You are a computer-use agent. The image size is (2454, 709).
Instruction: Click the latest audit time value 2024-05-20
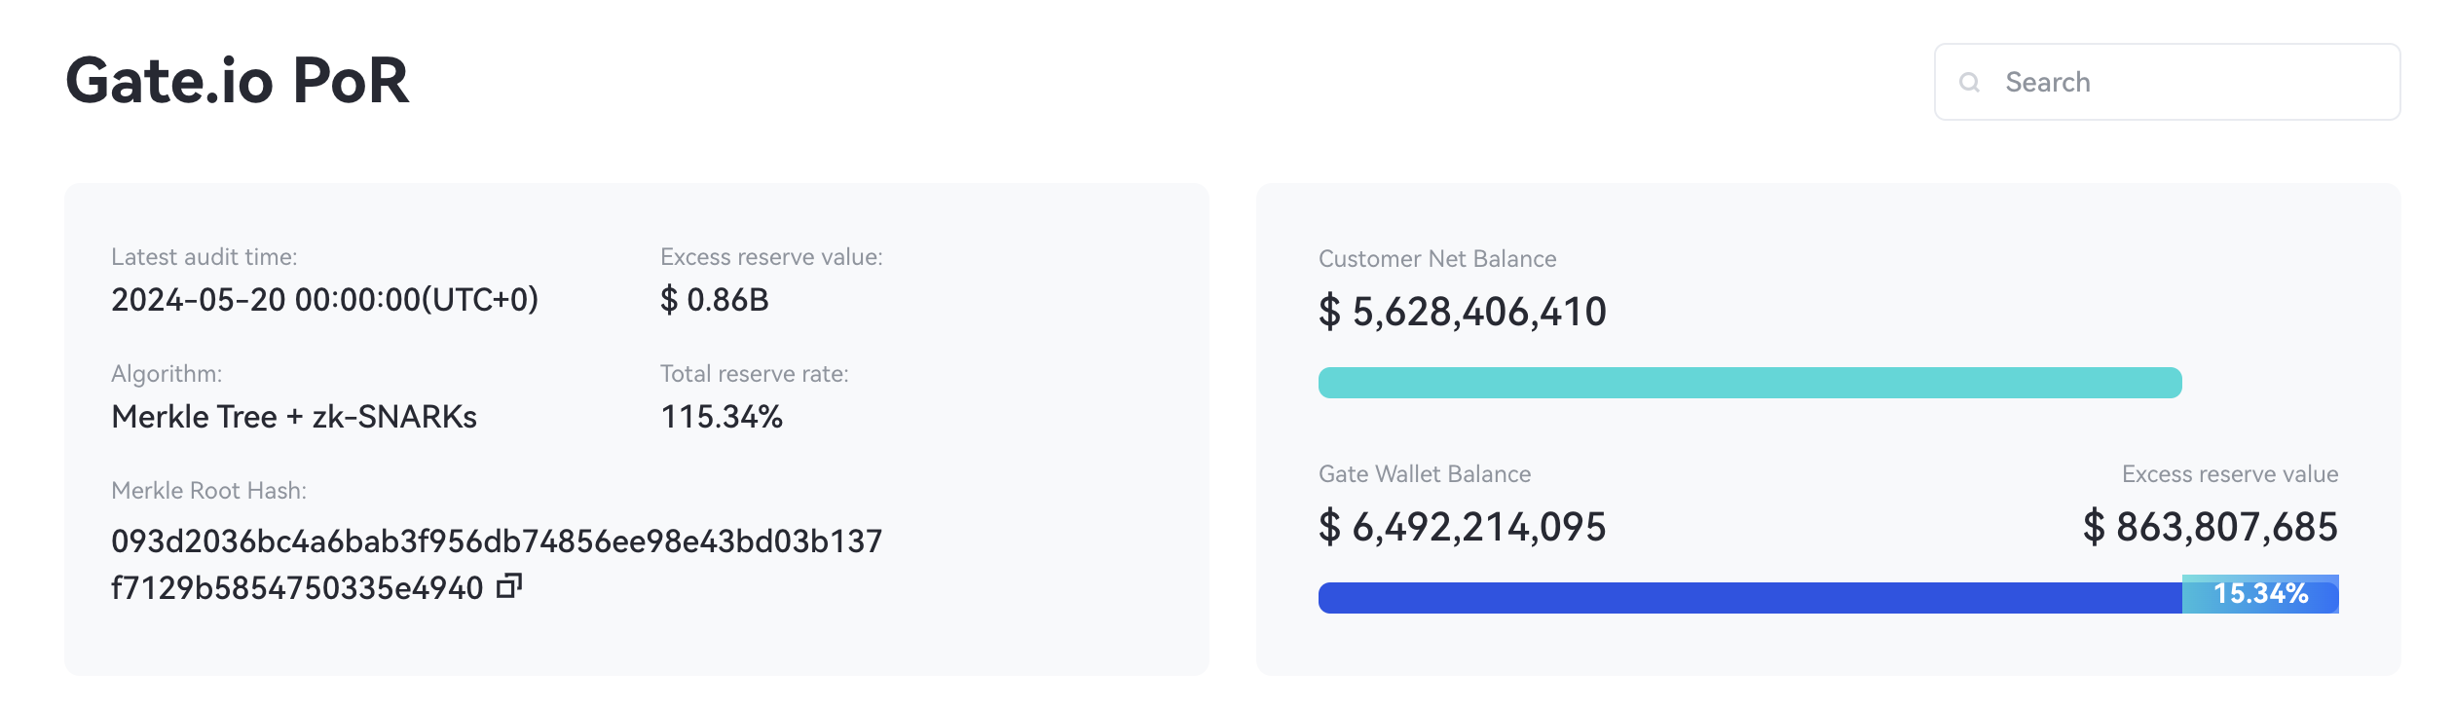(324, 300)
